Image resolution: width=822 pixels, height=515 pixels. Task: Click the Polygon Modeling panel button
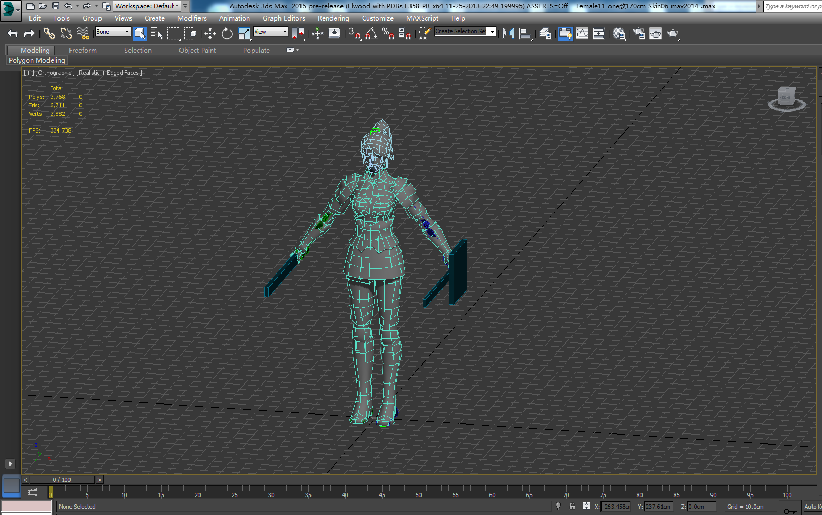(x=37, y=60)
